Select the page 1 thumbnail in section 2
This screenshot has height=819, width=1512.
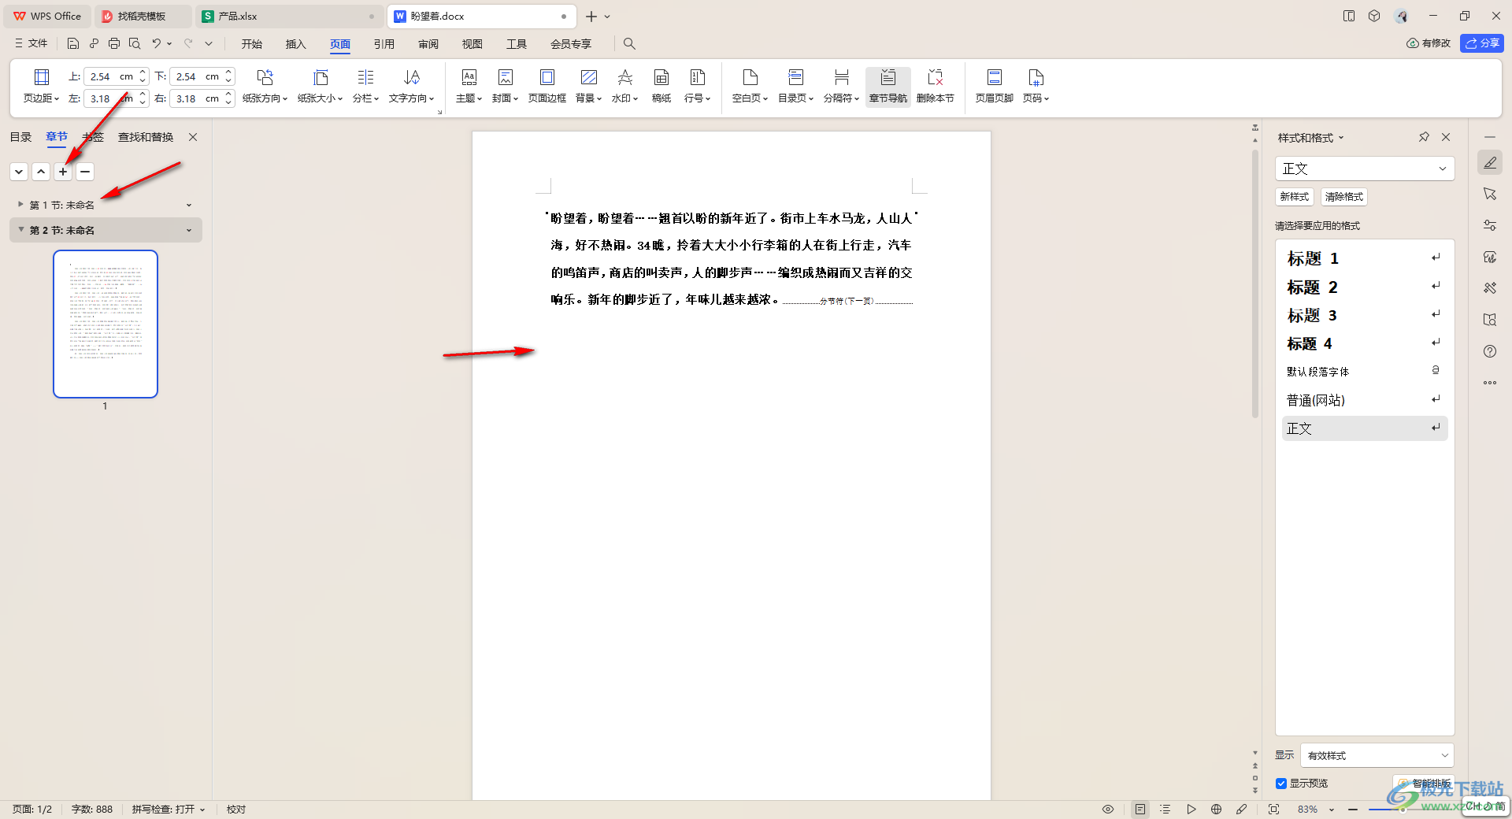point(106,324)
